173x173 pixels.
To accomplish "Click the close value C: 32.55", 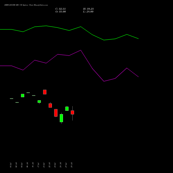I will (61, 9).
